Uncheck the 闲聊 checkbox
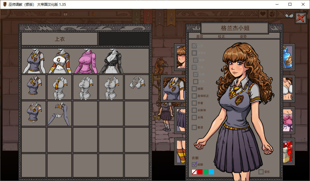This screenshot has width=310, height=181. (x=194, y=164)
